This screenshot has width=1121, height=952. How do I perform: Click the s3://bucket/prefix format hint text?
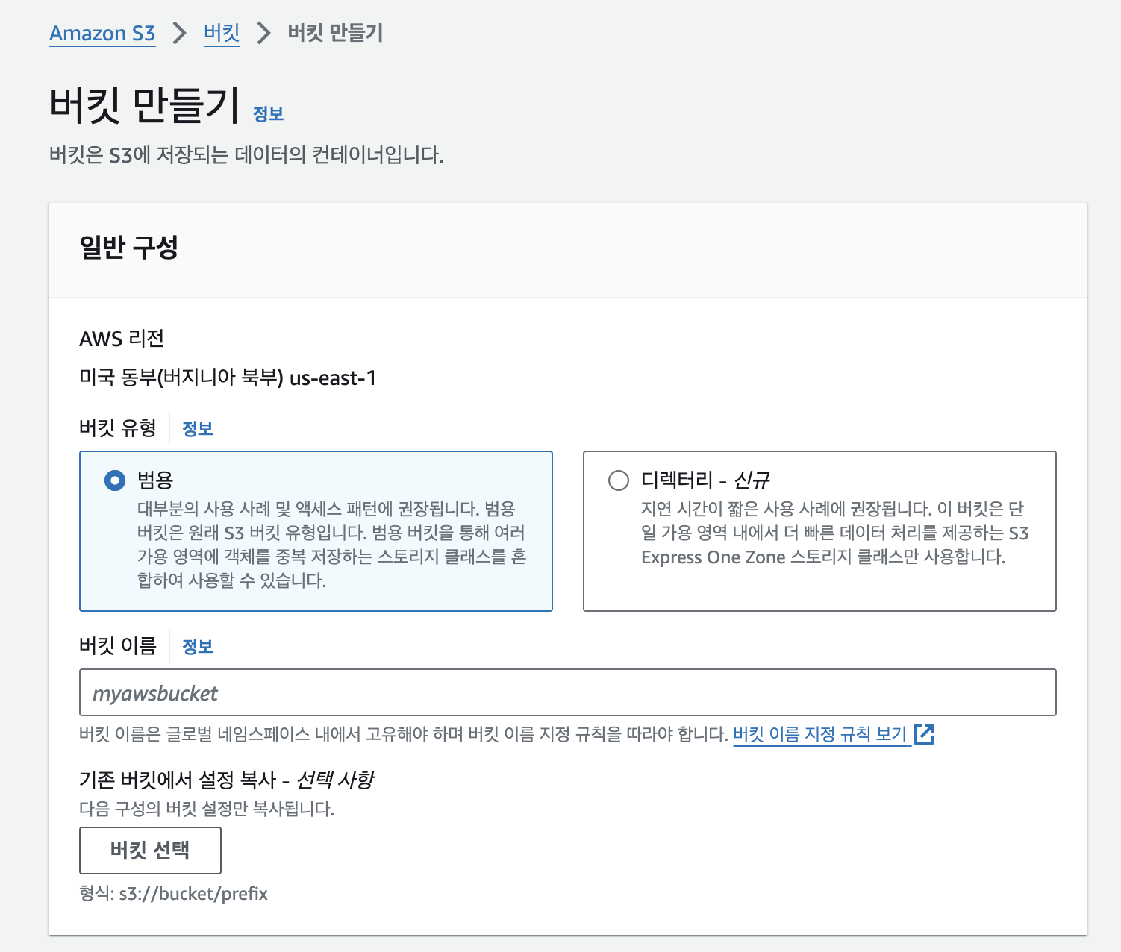coord(193,894)
